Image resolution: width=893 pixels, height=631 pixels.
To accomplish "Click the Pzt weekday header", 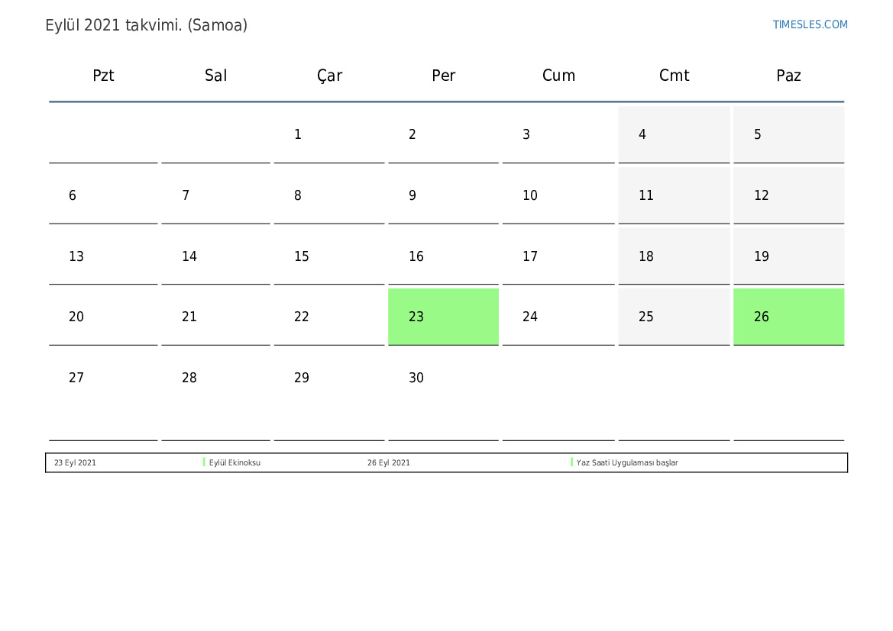I will tap(103, 76).
